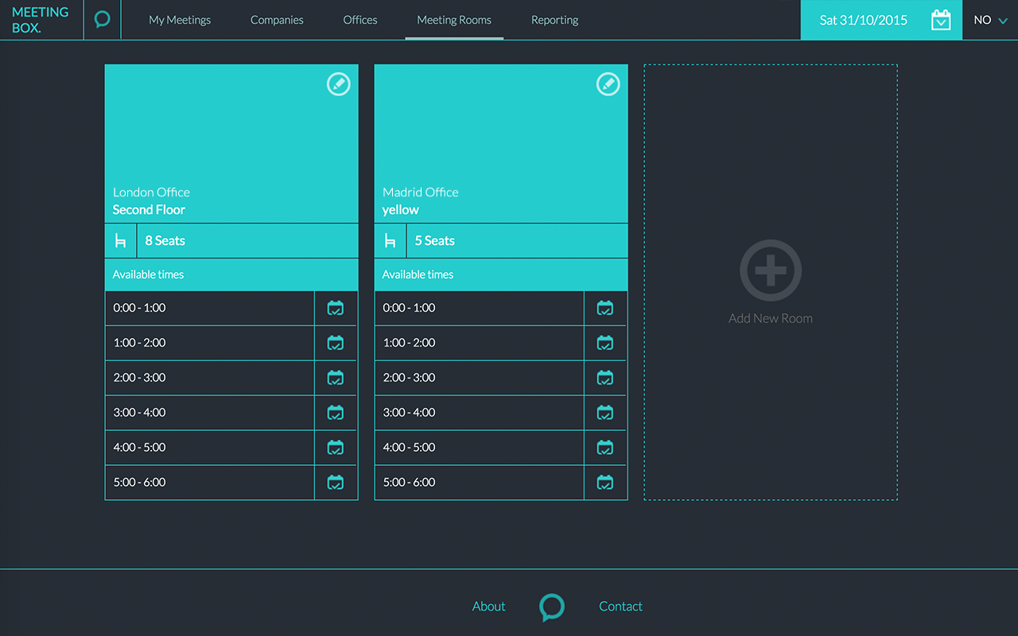
Task: Switch to the Offices tab
Action: [360, 20]
